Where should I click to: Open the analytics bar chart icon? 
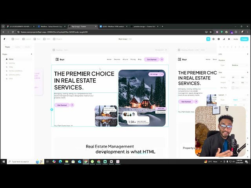pyautogui.click(x=224, y=39)
